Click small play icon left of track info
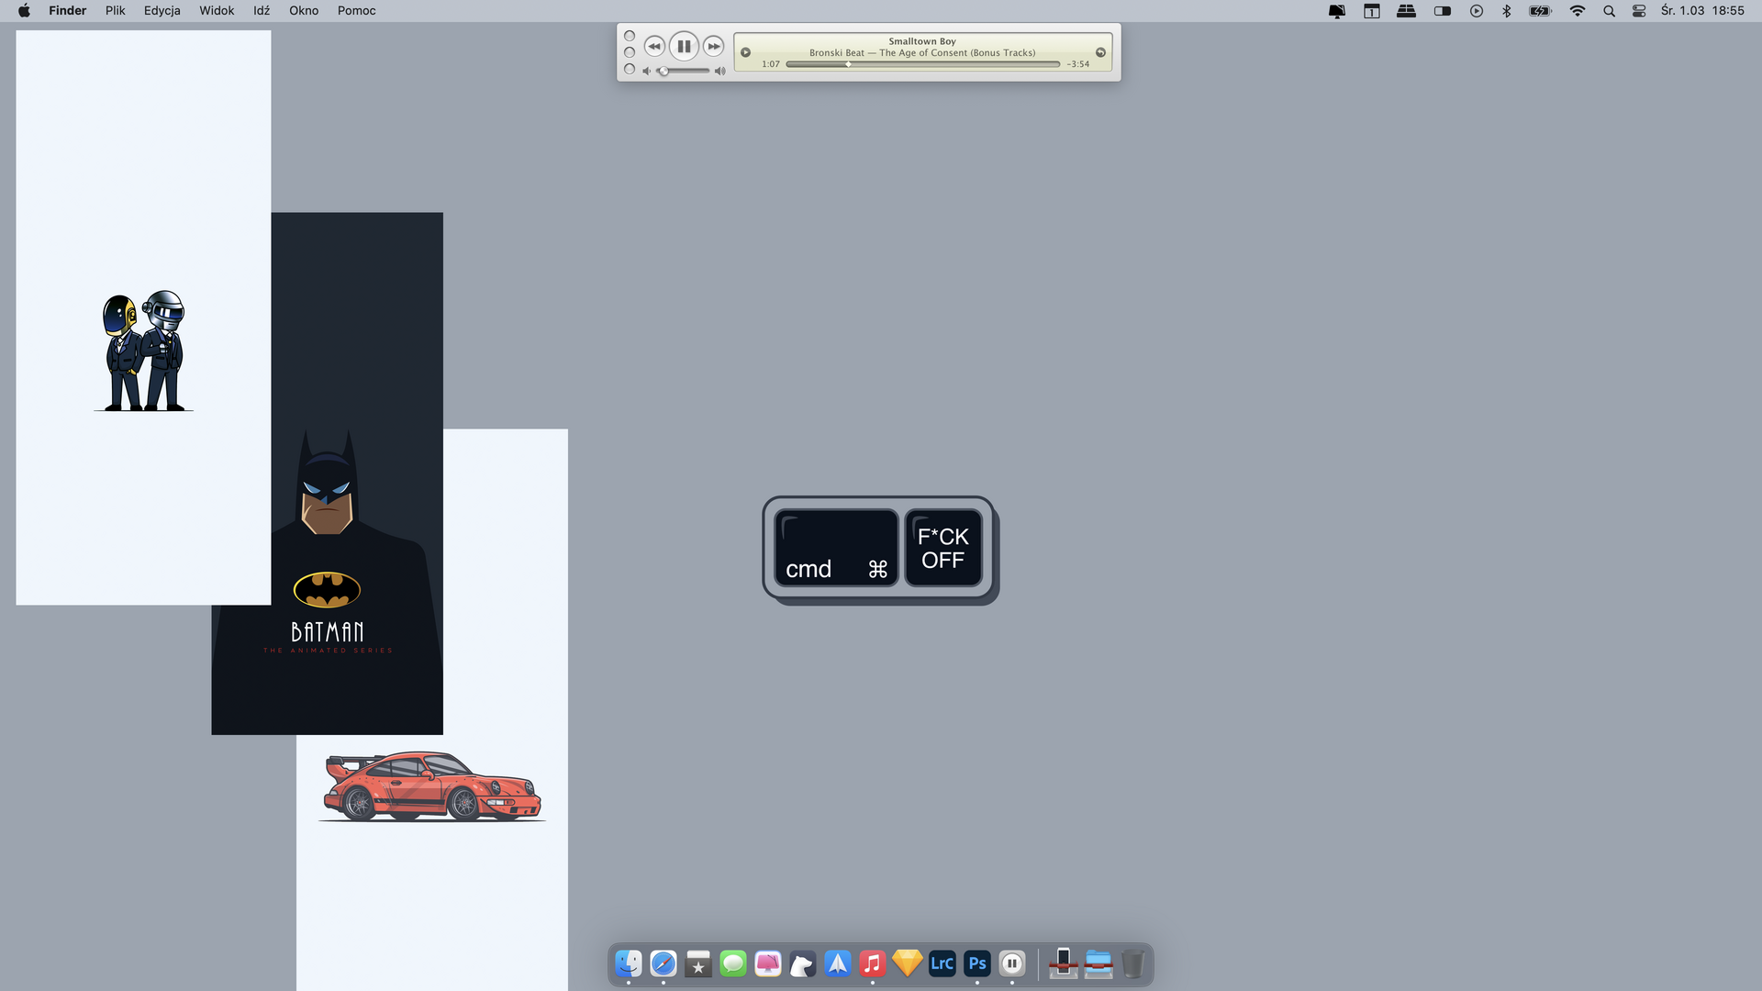Viewport: 1762px width, 991px height. coord(745,52)
